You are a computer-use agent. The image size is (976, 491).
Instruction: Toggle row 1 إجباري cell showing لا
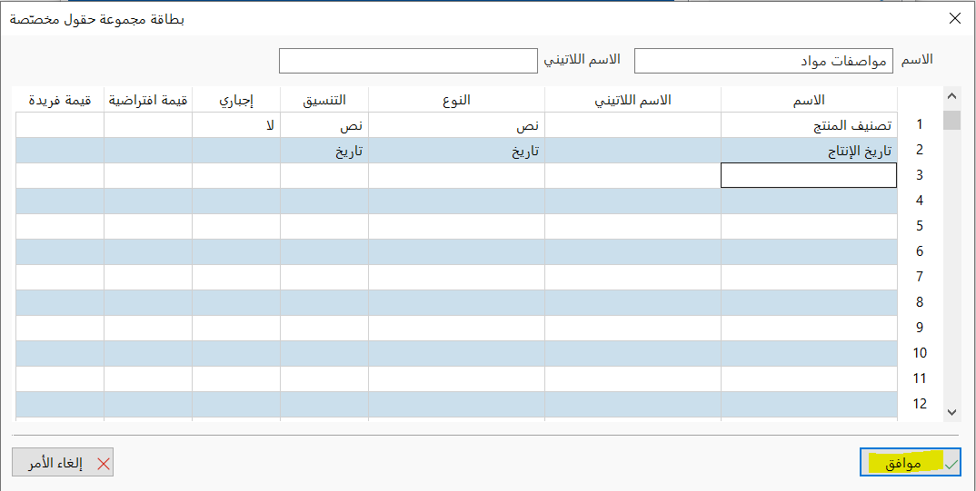click(x=236, y=125)
